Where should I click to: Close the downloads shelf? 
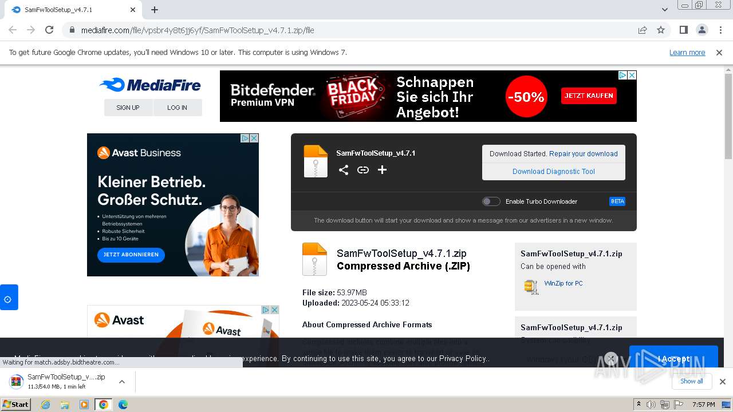[723, 382]
